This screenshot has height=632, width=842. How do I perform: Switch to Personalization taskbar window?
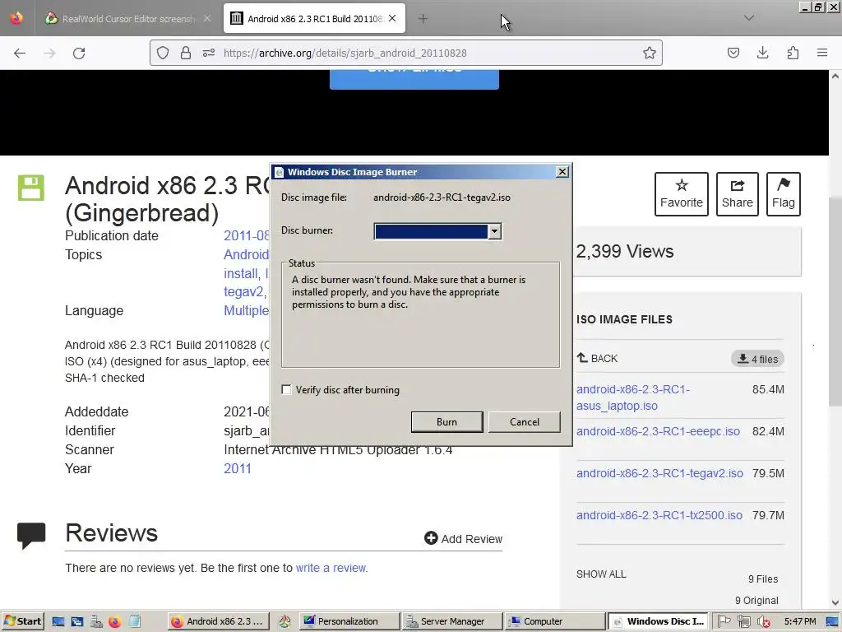349,622
